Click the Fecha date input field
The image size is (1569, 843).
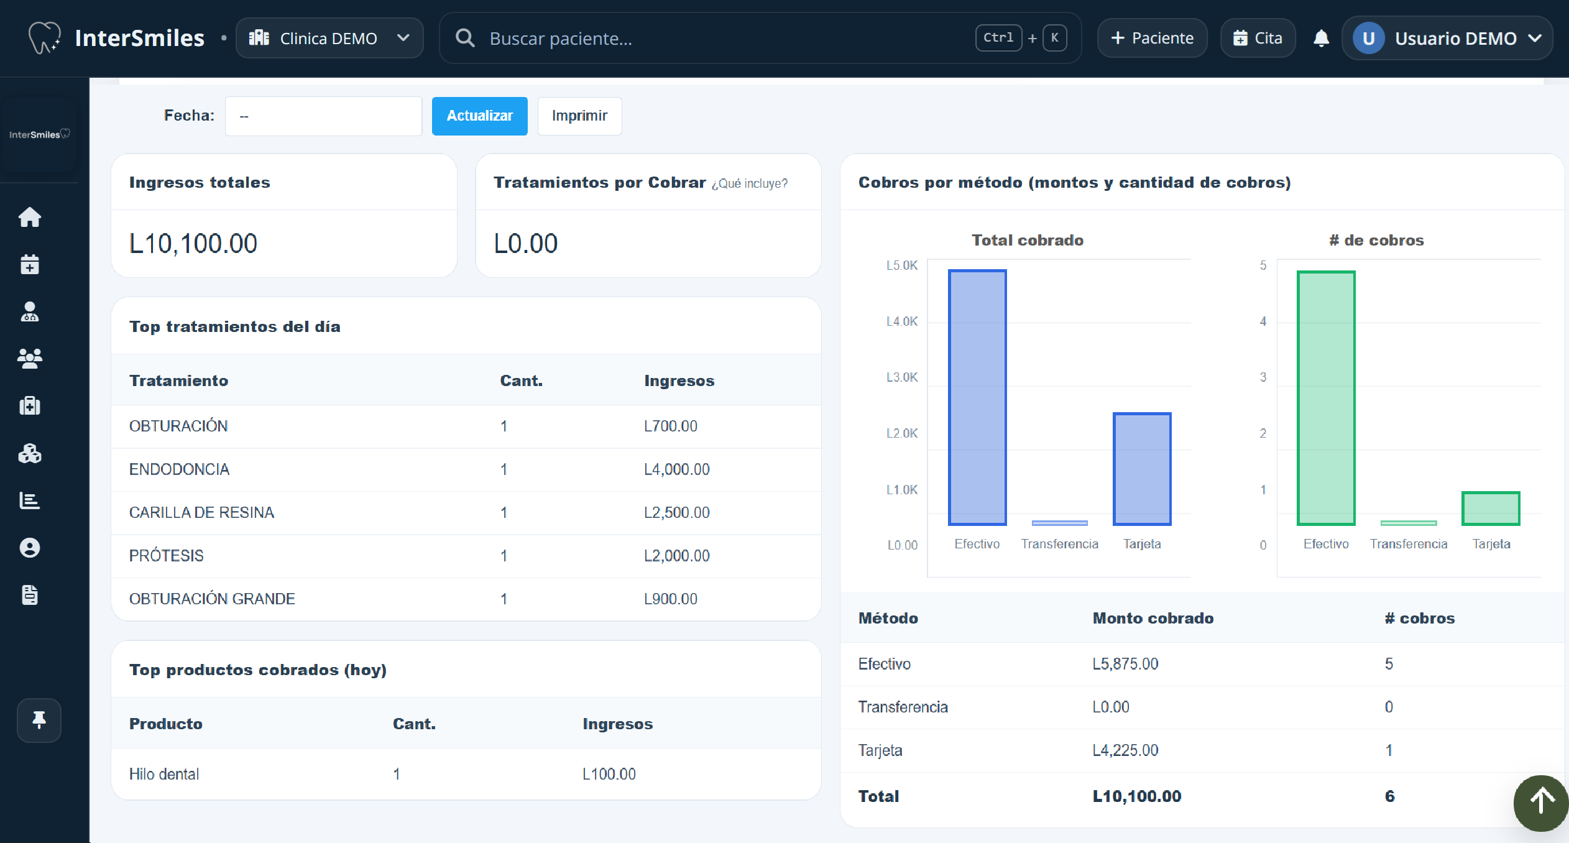pos(323,116)
